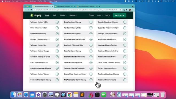Open the Bookmarks menu in menu bar
This screenshot has width=176, height=99.
pos(33,1)
